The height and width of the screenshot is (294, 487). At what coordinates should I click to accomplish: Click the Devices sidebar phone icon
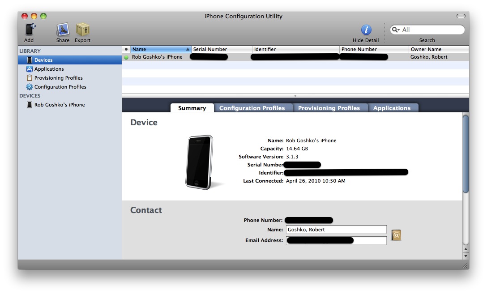click(x=29, y=60)
